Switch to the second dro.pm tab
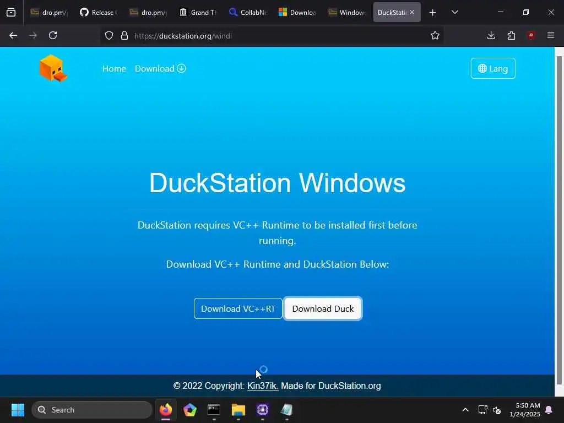564x423 pixels. (x=149, y=12)
